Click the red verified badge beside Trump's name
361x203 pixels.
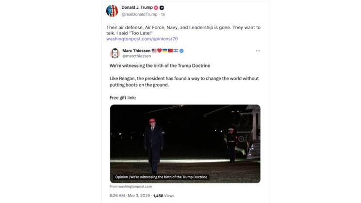156,8
